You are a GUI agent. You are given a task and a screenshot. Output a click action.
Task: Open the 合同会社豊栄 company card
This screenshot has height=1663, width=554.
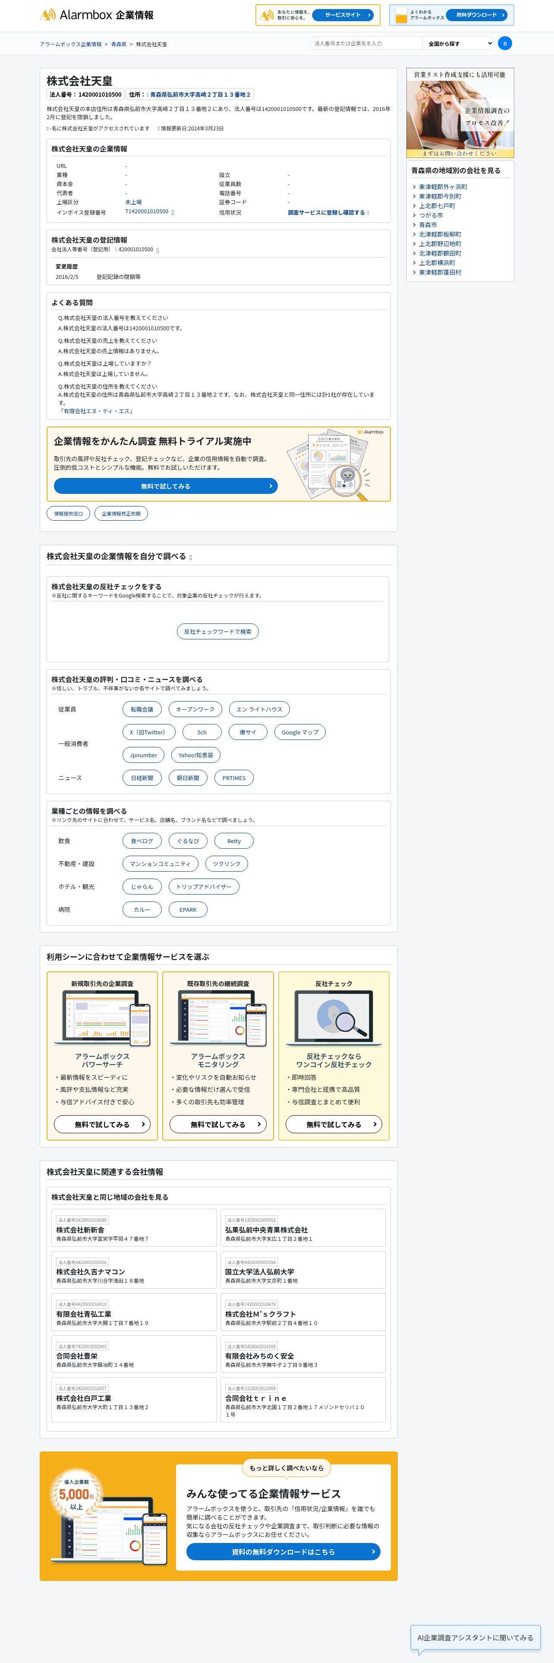[x=134, y=1354]
